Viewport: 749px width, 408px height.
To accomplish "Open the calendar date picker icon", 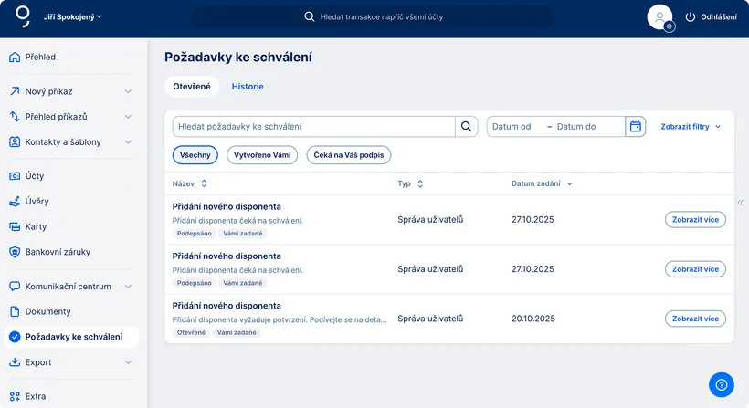I will 636,127.
